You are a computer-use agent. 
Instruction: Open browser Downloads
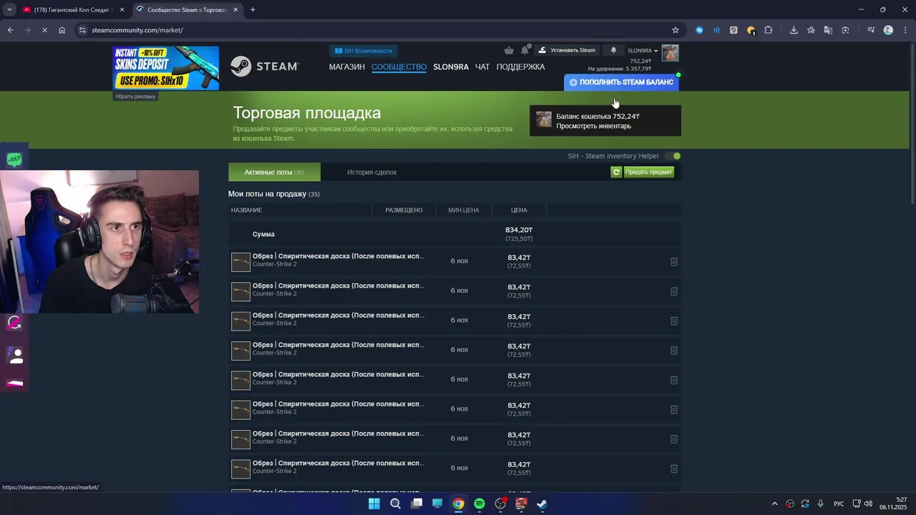point(794,30)
